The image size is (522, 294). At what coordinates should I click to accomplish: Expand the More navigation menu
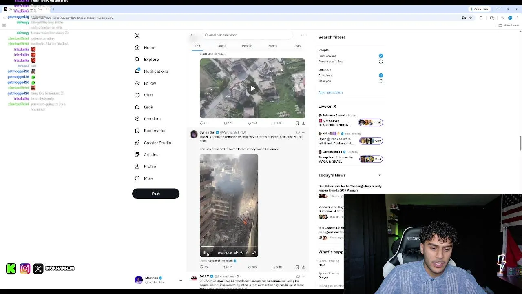click(144, 178)
